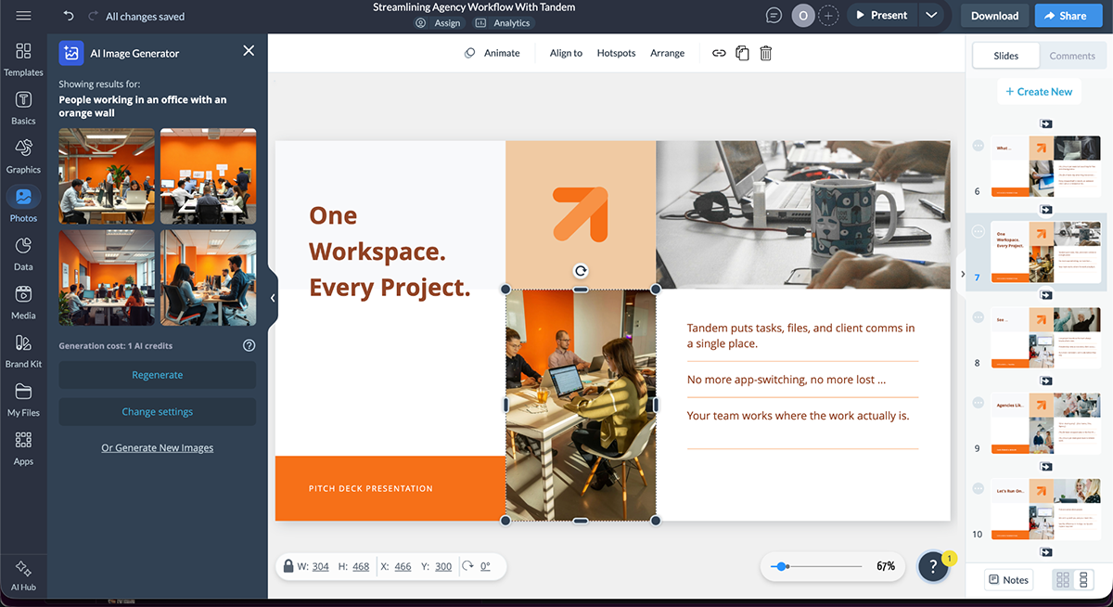Open the Apps sidebar panel

[x=23, y=447]
